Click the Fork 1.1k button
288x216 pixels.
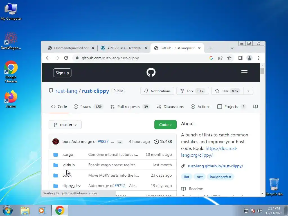[x=193, y=91]
